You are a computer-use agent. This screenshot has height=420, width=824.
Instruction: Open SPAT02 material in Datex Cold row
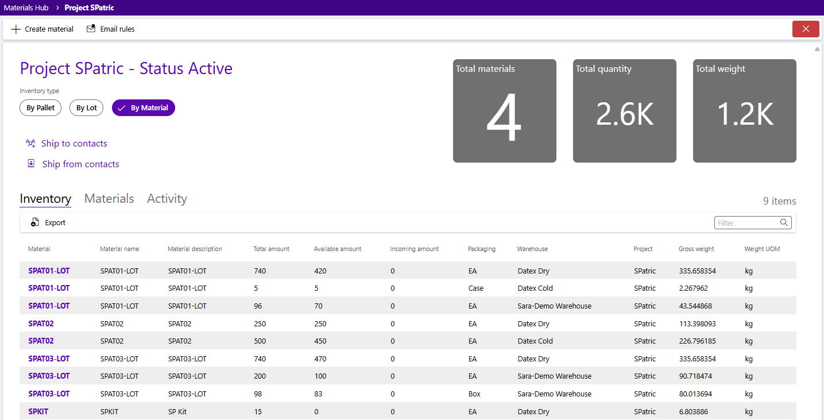41,341
